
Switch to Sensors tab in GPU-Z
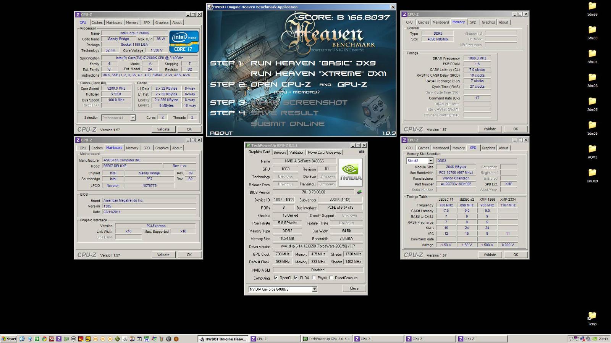[280, 152]
